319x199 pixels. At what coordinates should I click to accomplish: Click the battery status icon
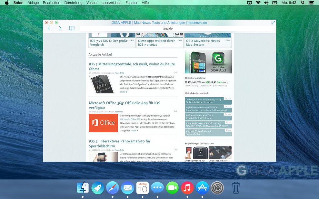pyautogui.click(x=274, y=3)
